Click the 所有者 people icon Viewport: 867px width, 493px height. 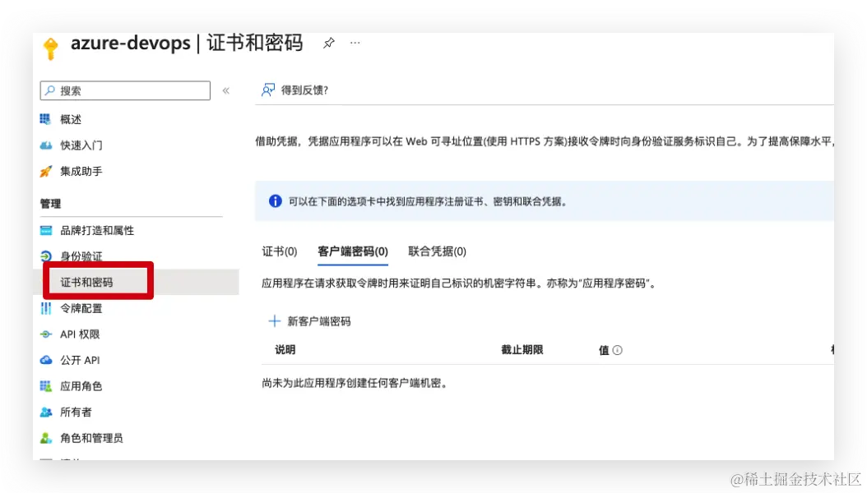tap(46, 412)
